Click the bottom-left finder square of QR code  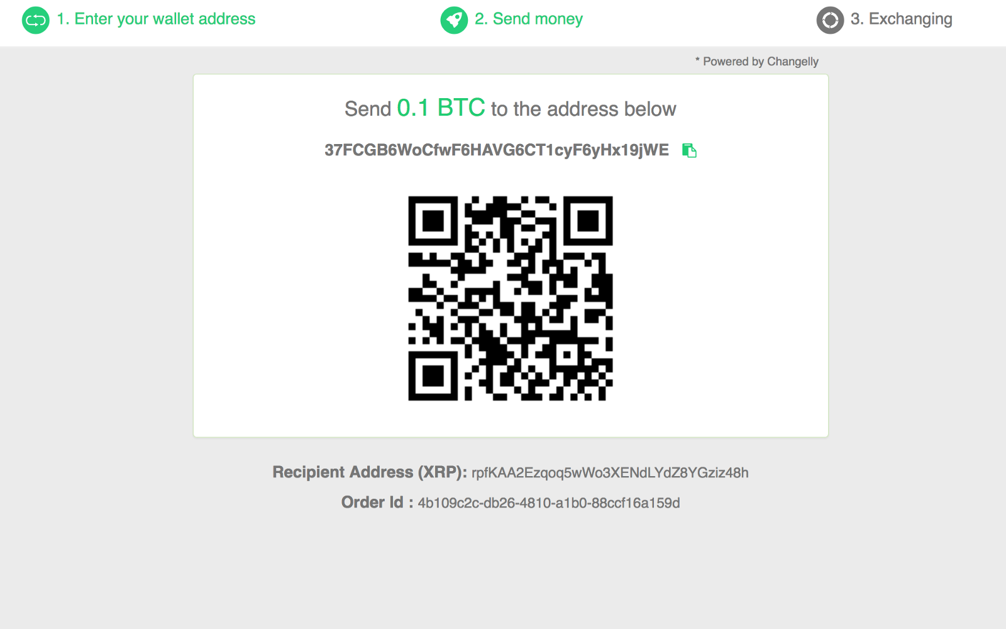point(433,376)
